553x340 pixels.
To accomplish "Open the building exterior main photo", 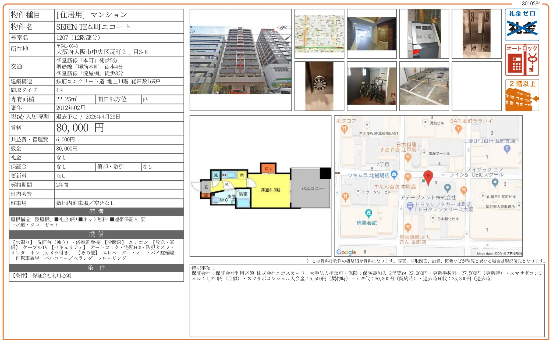I will coord(240,60).
